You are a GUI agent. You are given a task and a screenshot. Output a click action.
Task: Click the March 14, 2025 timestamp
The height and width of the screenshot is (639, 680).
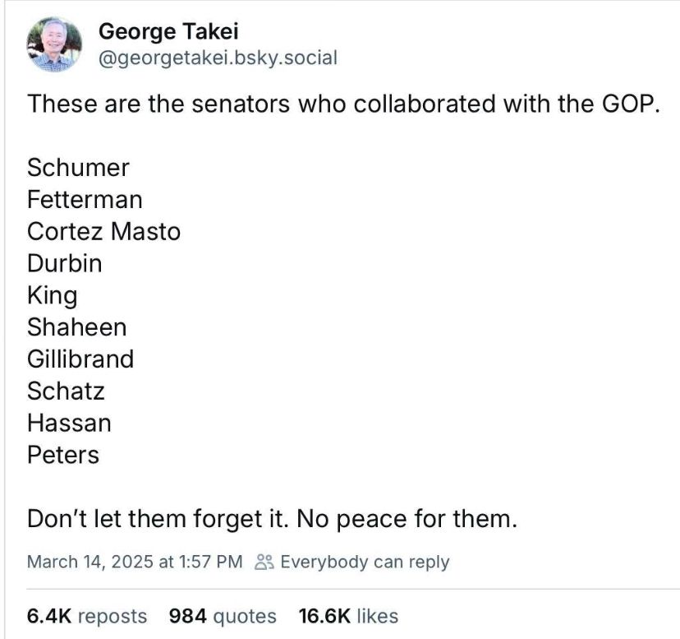coord(135,563)
